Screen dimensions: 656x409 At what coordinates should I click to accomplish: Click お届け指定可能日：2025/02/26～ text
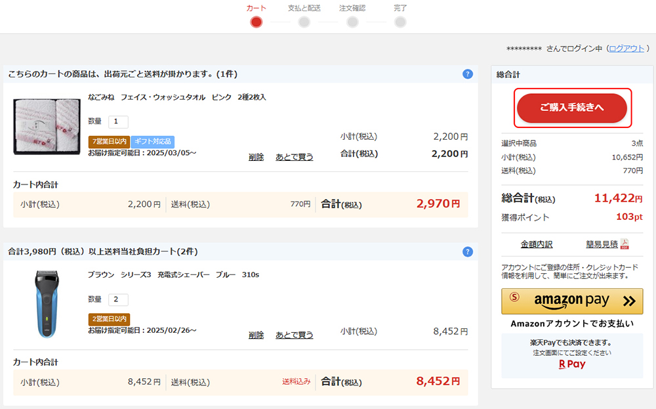(x=142, y=330)
